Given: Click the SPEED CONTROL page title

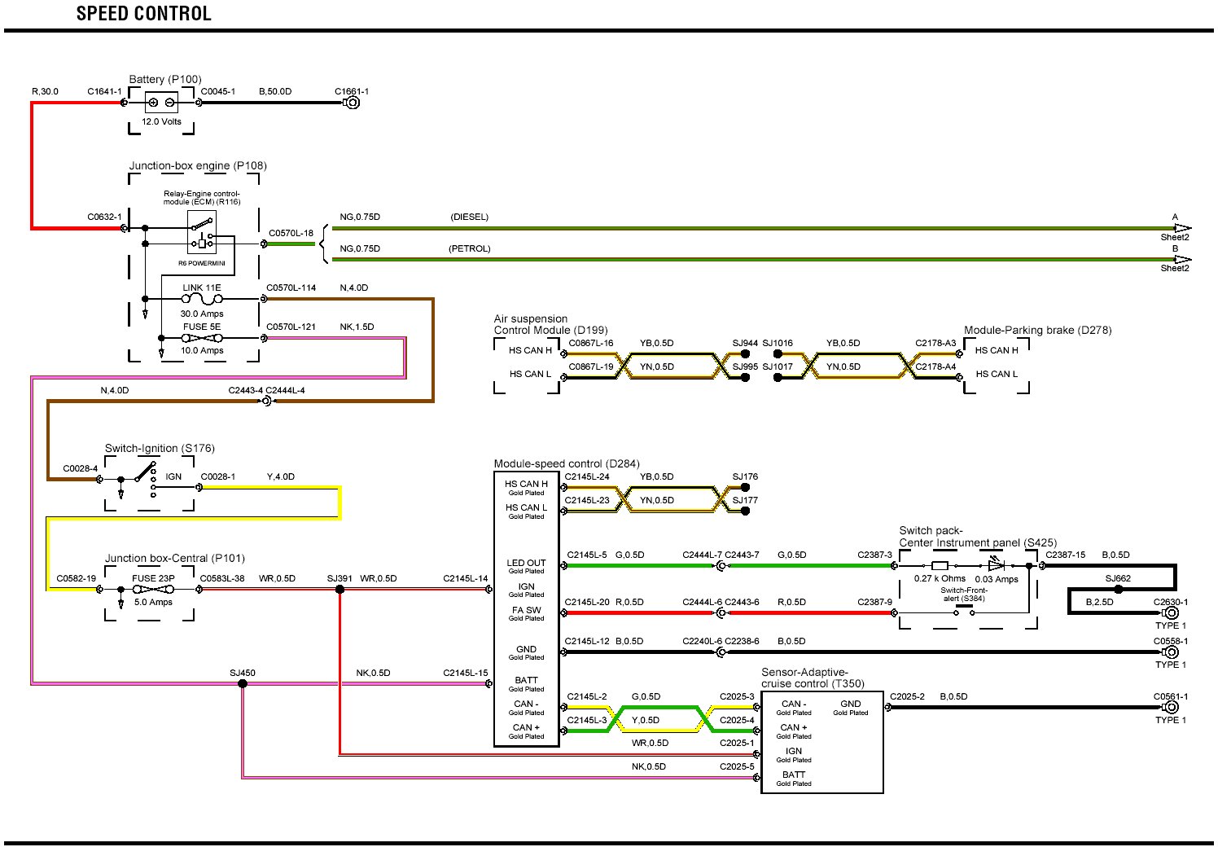Looking at the screenshot, I should point(144,14).
